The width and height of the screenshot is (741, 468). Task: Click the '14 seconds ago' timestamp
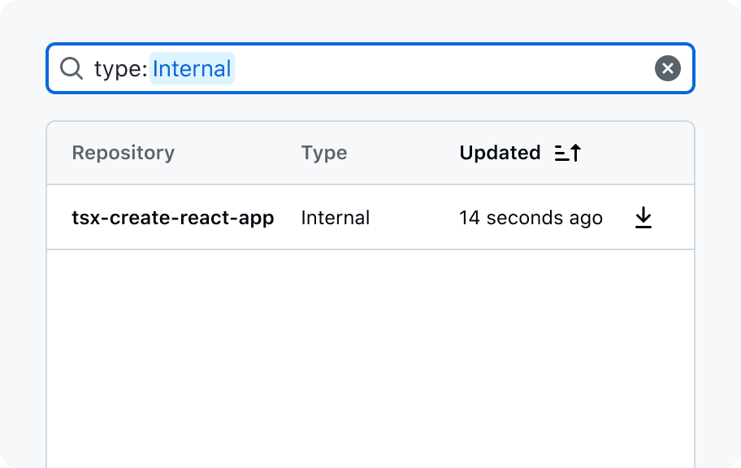531,218
